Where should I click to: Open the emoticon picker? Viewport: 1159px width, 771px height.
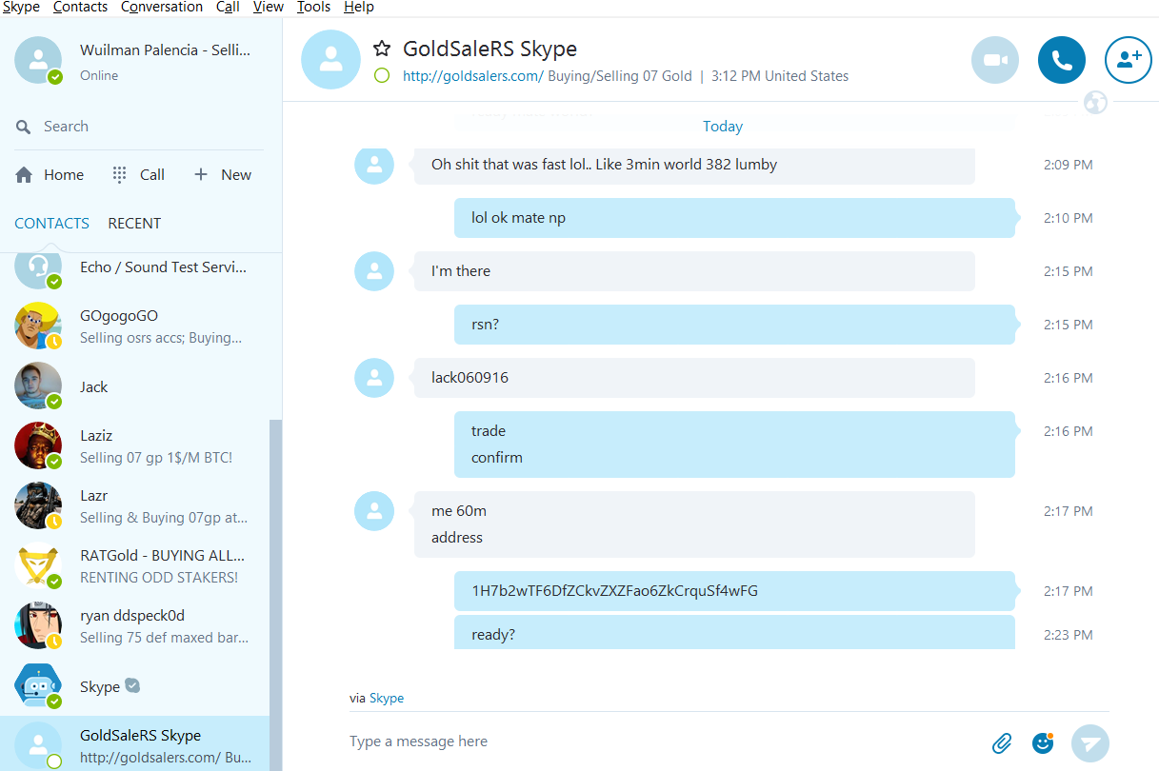point(1044,742)
